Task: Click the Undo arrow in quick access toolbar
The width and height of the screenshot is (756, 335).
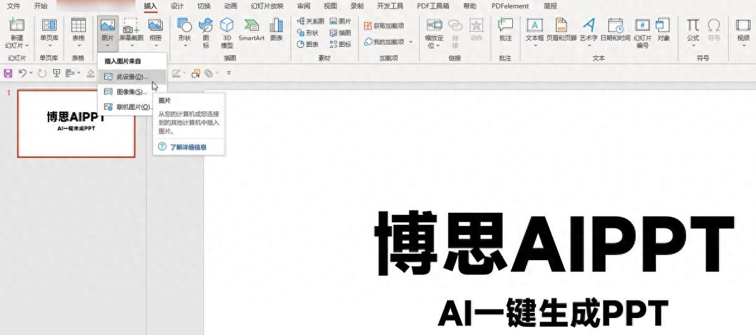Action: [x=22, y=73]
